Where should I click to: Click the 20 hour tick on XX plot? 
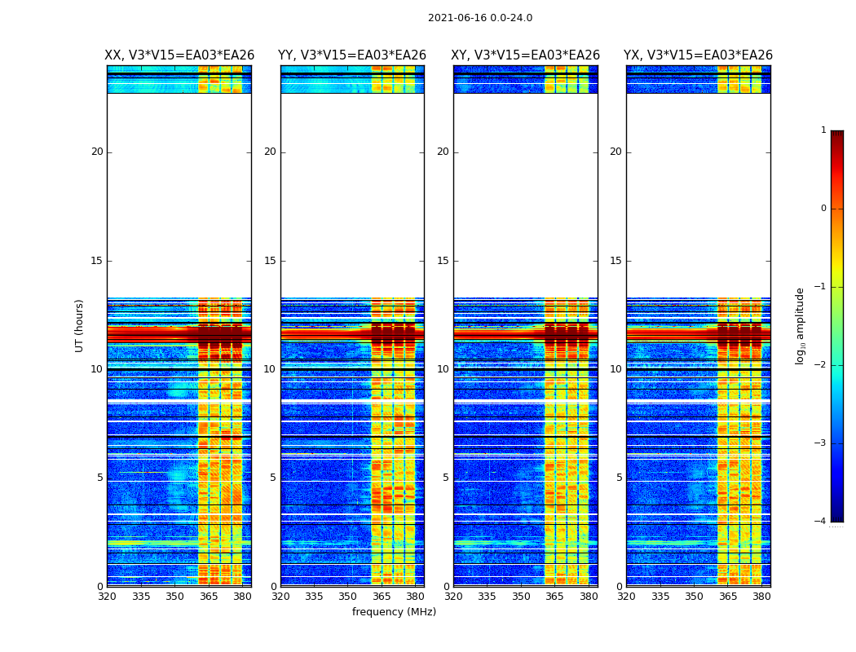97,152
